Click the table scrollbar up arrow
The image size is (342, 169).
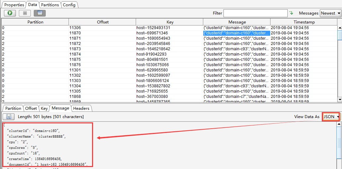pyautogui.click(x=340, y=28)
